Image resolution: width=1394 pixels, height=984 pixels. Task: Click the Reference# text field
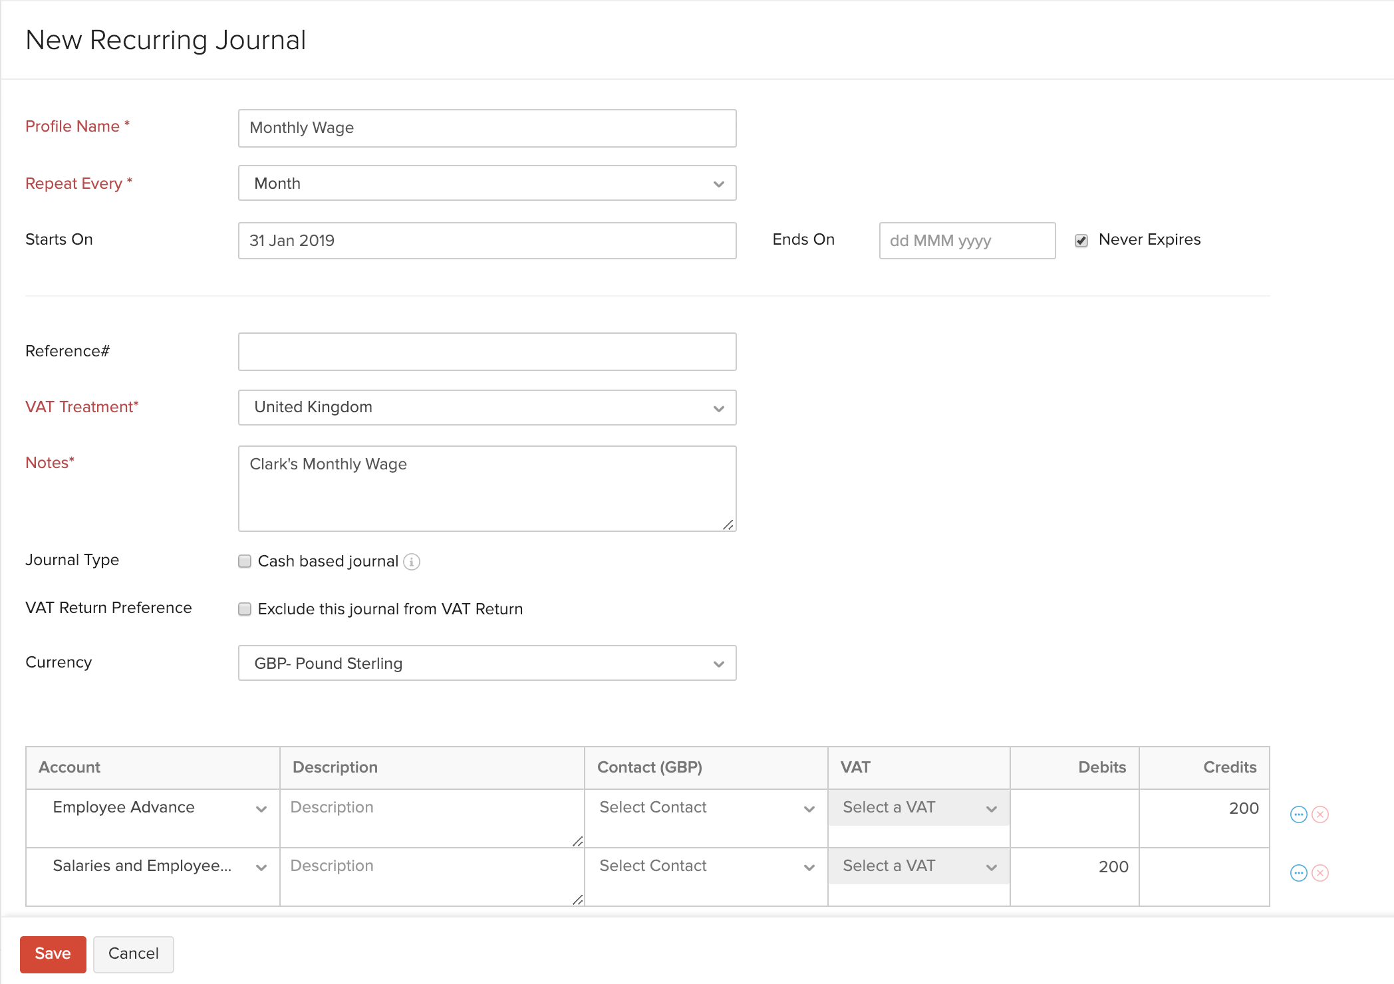tap(487, 352)
